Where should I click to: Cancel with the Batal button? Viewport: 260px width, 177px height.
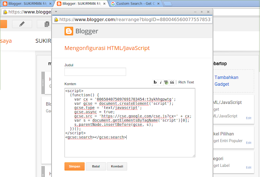[96, 166]
